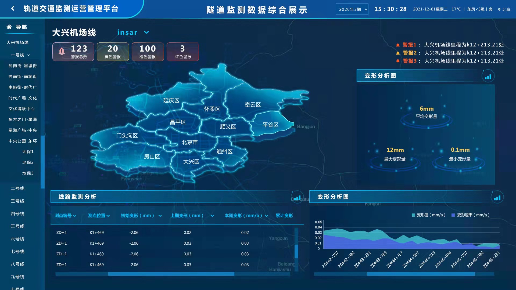Click the 橙色警报 count card
This screenshot has height=290, width=516.
click(148, 52)
